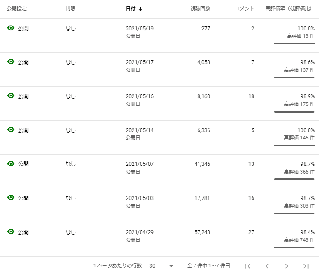Click the 視聴回数 column header
319x274 pixels.
(200, 9)
